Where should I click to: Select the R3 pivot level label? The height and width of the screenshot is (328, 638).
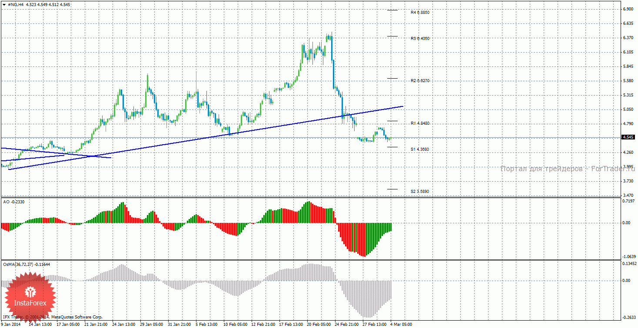tap(420, 38)
